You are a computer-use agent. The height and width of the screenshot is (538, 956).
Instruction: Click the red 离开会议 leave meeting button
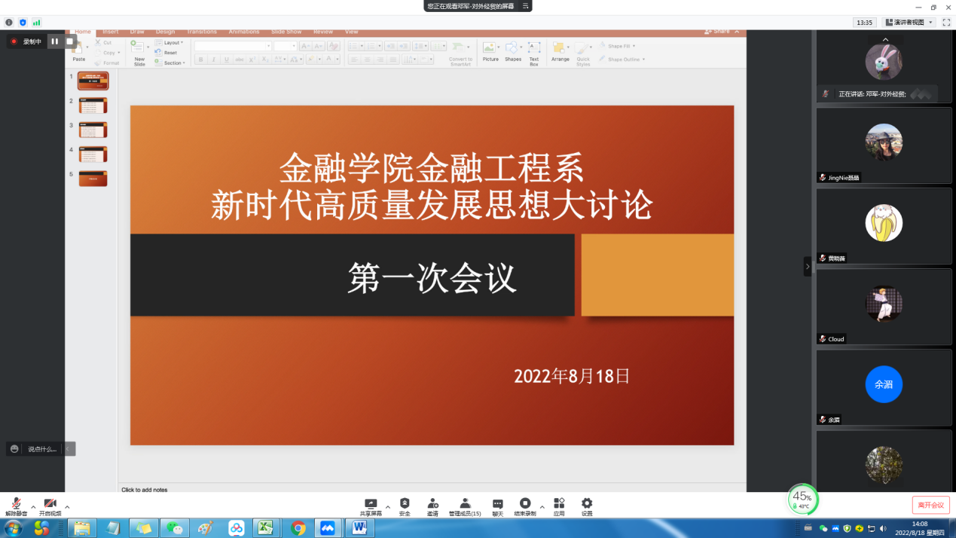pyautogui.click(x=930, y=503)
